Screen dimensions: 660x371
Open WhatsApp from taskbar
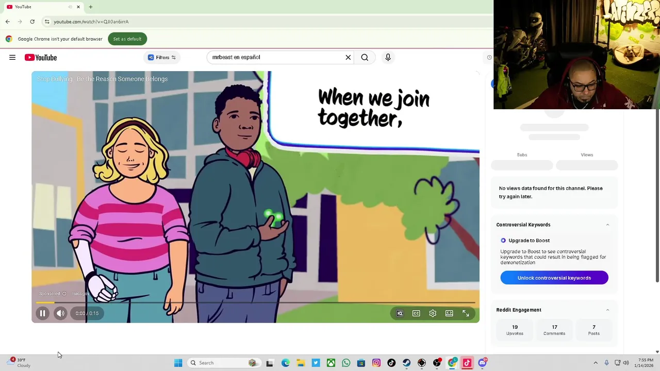coord(346,363)
